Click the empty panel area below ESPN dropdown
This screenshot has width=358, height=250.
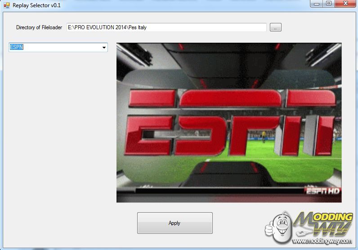pyautogui.click(x=58, y=135)
